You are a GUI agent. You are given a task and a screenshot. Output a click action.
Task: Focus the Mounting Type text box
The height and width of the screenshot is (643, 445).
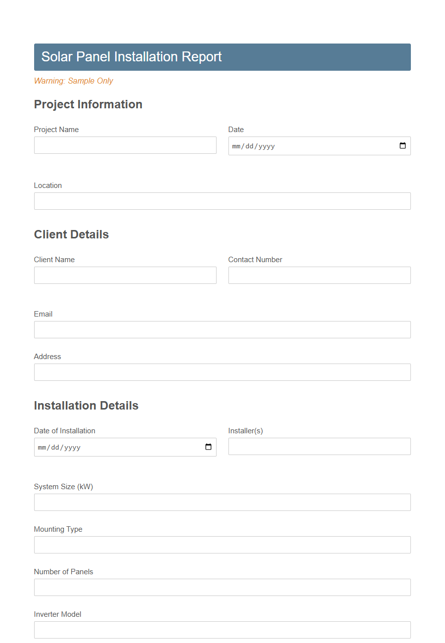tap(222, 545)
